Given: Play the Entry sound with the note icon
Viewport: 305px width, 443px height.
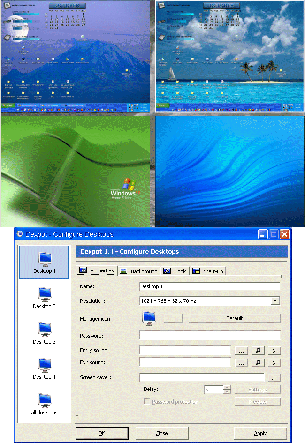Looking at the screenshot, I should [x=258, y=350].
